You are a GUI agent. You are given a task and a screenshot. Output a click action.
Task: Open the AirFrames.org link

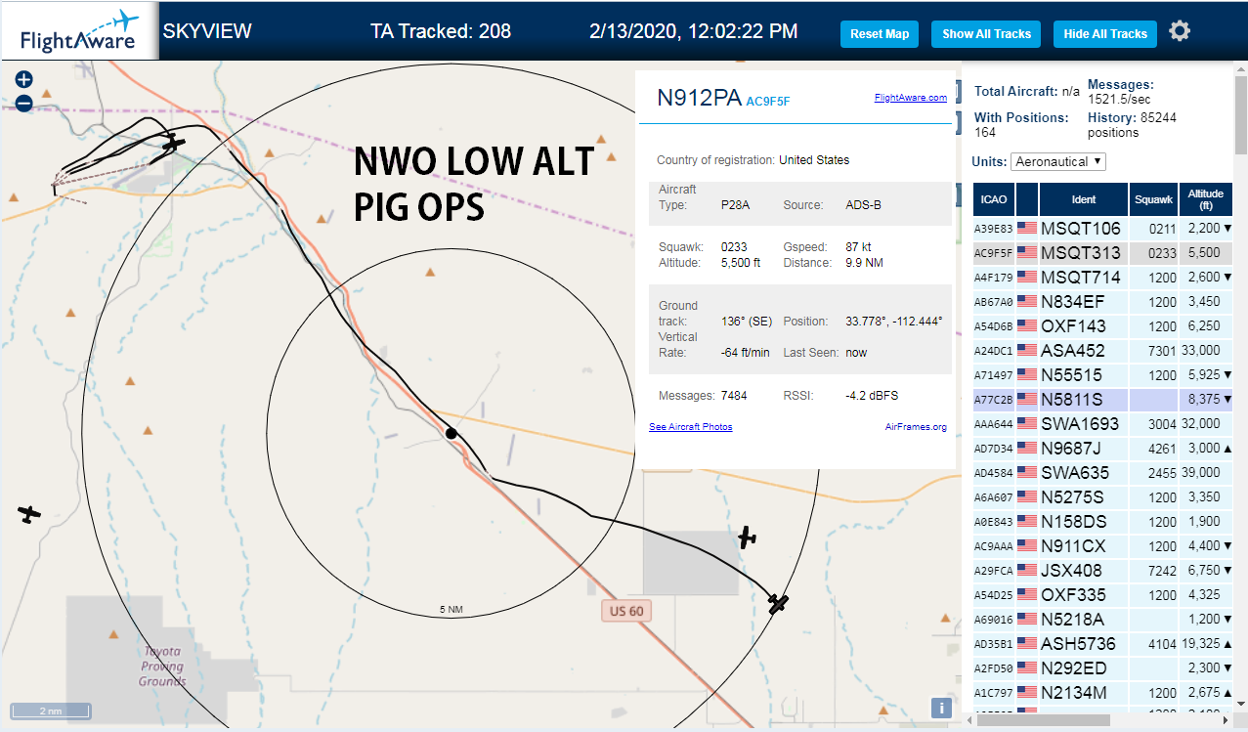[x=916, y=426]
